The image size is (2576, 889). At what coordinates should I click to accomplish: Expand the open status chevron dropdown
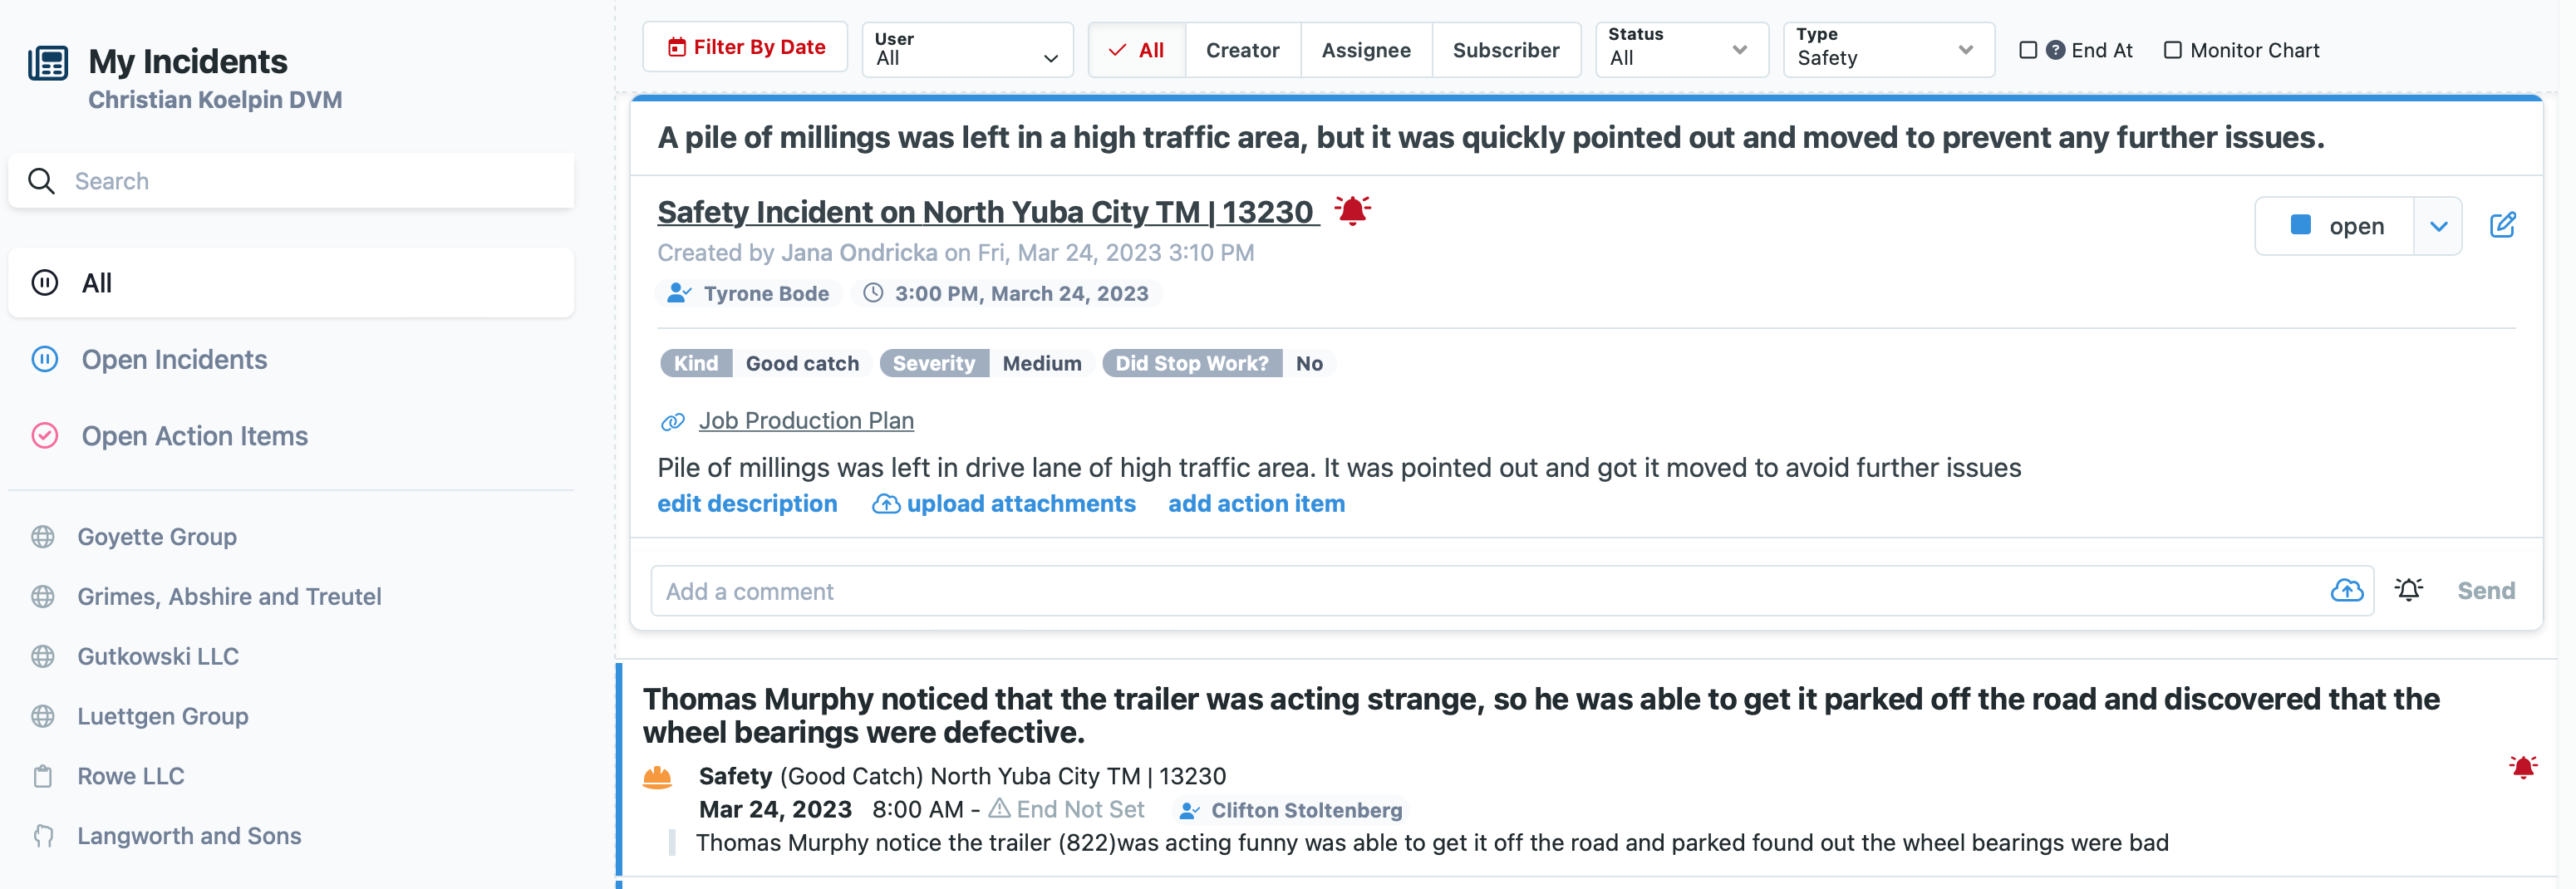(x=2438, y=226)
